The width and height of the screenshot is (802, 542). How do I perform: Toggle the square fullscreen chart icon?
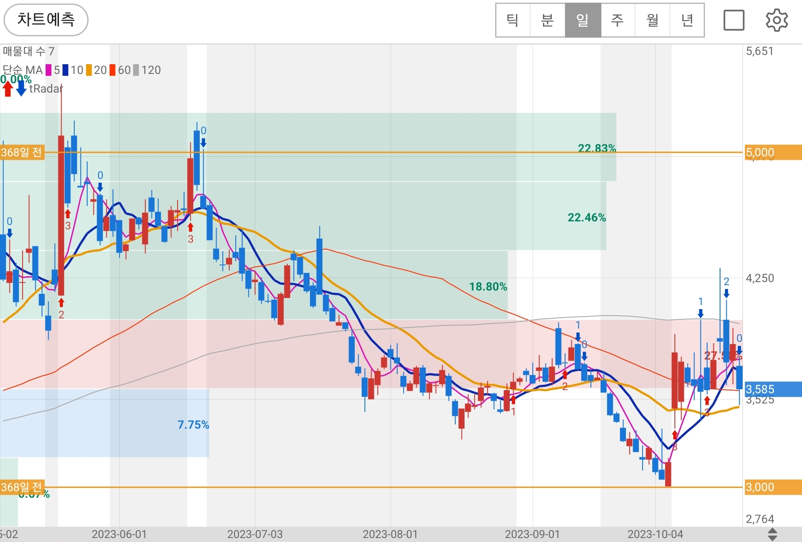point(734,20)
